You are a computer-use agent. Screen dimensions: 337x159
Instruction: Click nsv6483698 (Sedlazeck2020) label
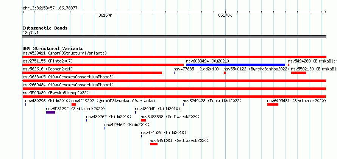click(x=170, y=117)
